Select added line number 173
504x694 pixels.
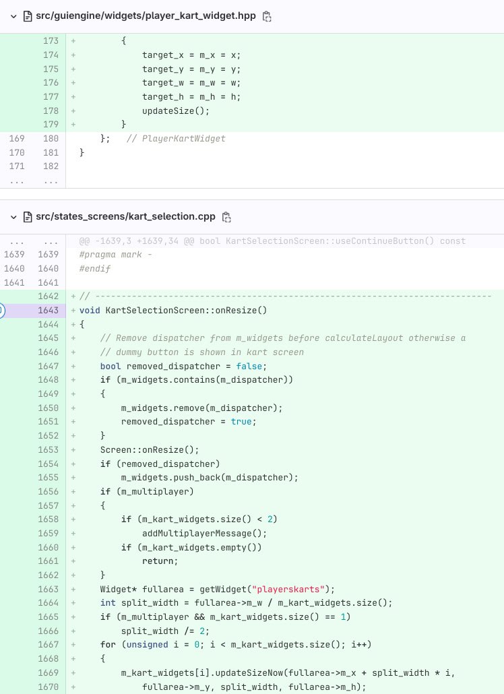click(49, 40)
